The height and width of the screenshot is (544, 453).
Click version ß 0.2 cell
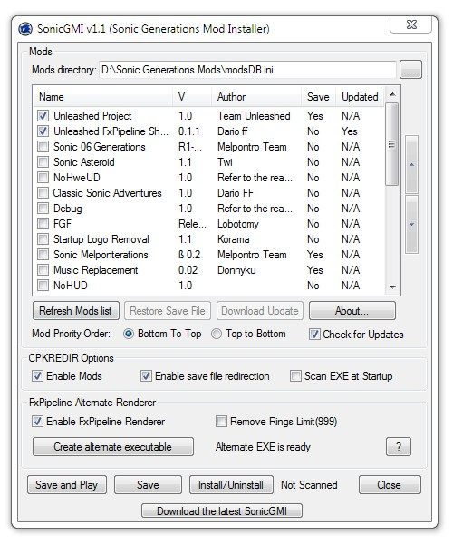click(x=189, y=255)
